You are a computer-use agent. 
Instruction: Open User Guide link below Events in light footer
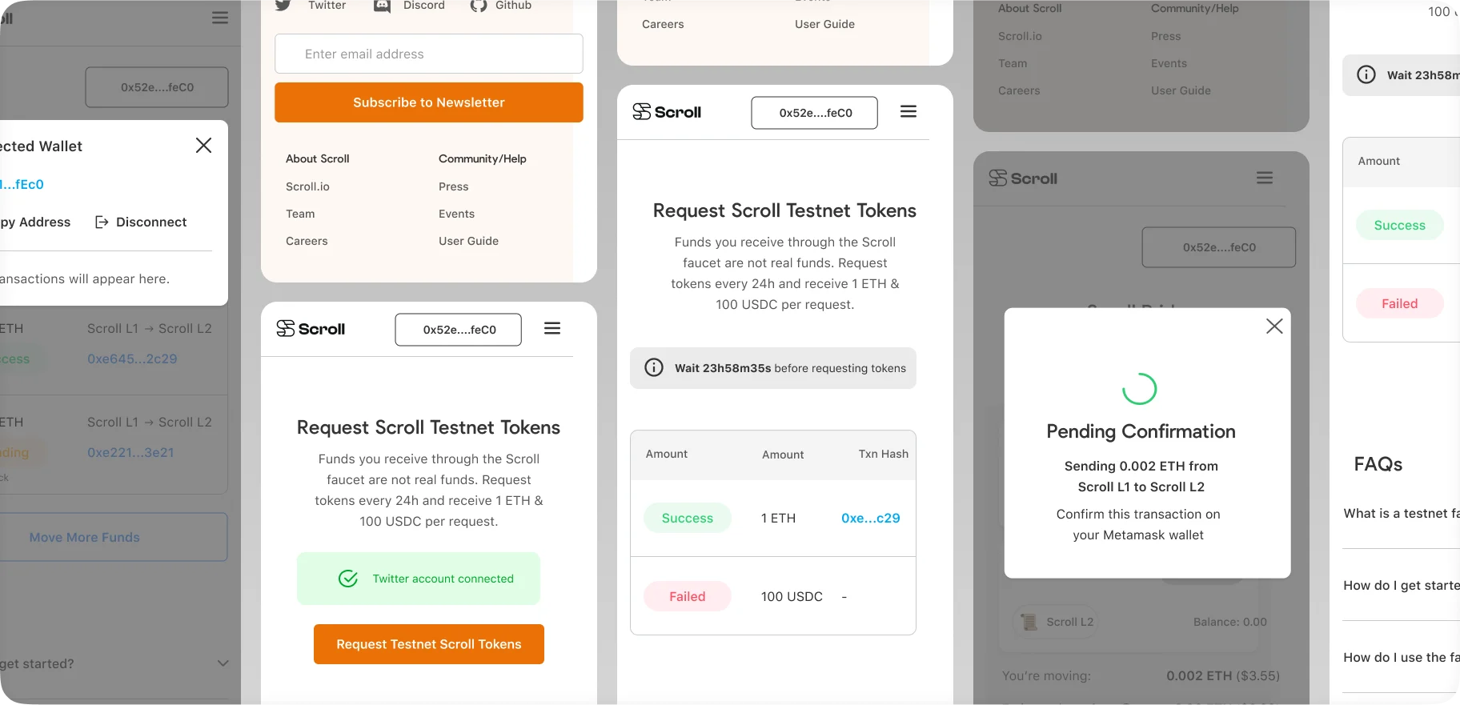(x=468, y=241)
